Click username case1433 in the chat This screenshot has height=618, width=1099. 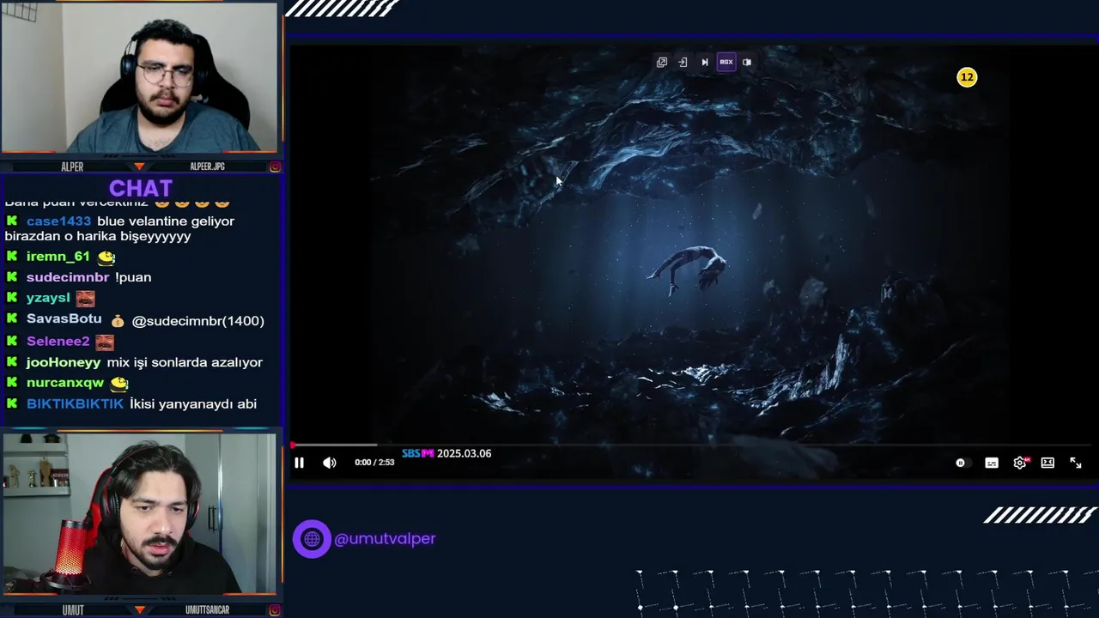(x=58, y=221)
